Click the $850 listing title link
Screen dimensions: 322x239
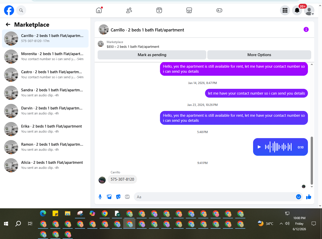click(133, 47)
